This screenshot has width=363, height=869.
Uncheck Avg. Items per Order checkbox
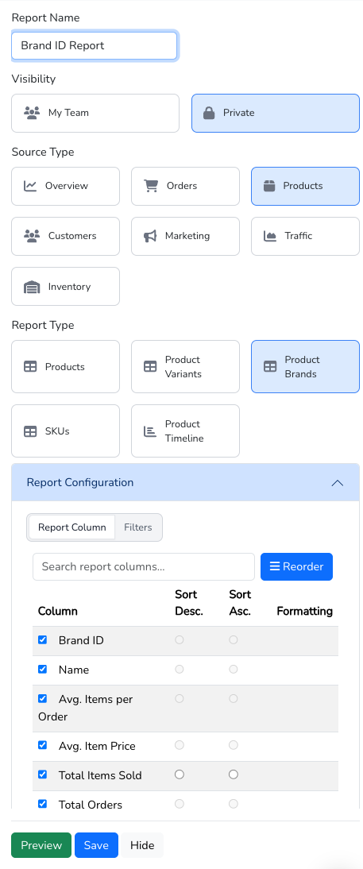tap(42, 698)
